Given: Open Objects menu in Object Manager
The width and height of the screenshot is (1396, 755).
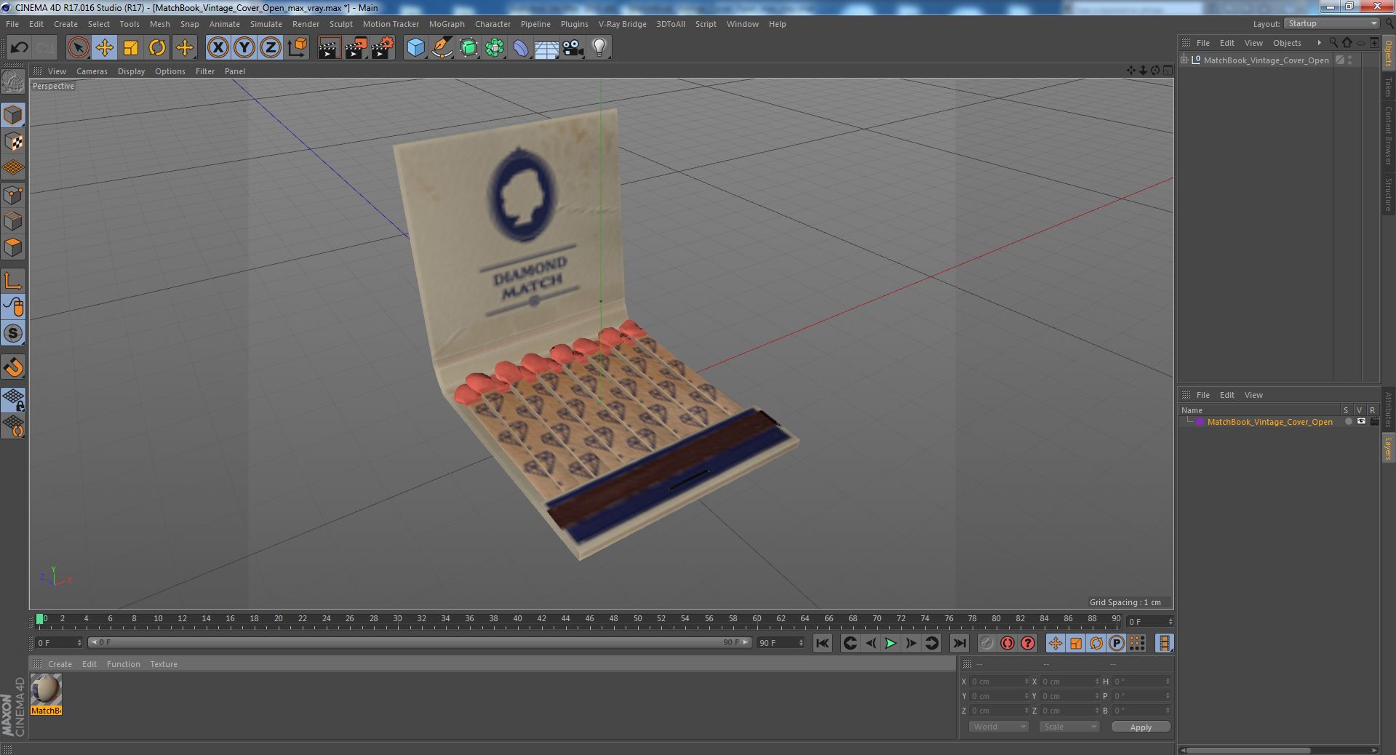Looking at the screenshot, I should tap(1287, 43).
